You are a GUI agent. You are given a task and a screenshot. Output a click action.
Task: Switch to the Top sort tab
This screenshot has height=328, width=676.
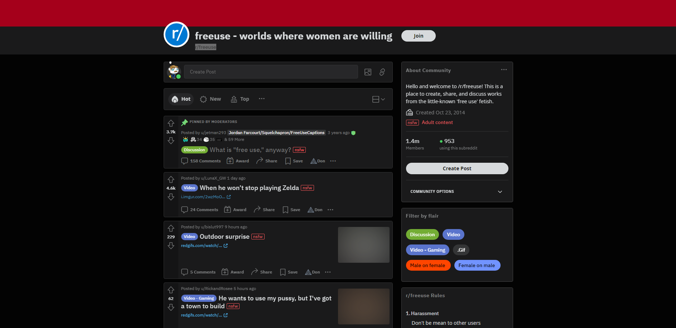pos(240,99)
